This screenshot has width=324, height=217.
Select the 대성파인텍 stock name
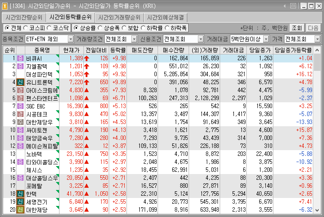click(x=39, y=74)
